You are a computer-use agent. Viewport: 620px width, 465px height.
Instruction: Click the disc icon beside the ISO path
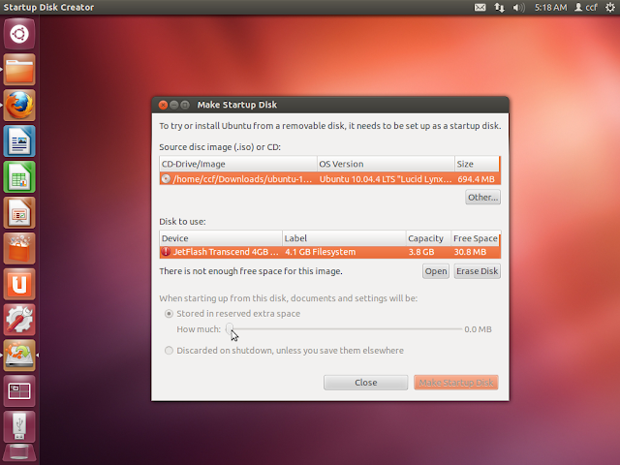[x=166, y=178]
